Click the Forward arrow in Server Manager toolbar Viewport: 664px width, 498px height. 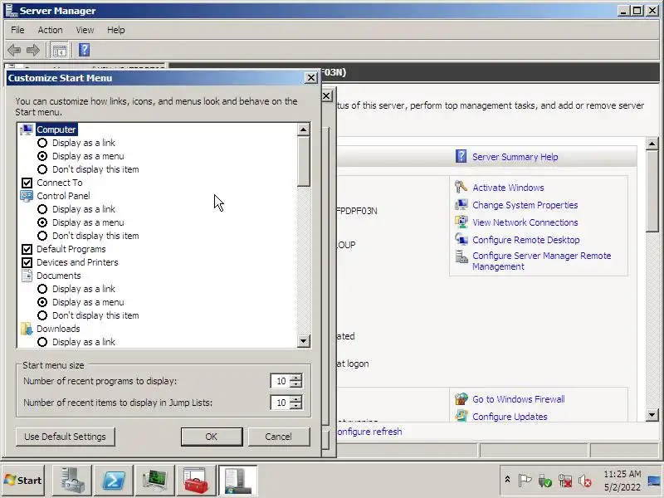pos(33,51)
